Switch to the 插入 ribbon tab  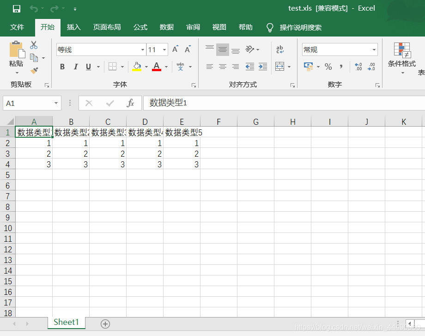(x=73, y=27)
